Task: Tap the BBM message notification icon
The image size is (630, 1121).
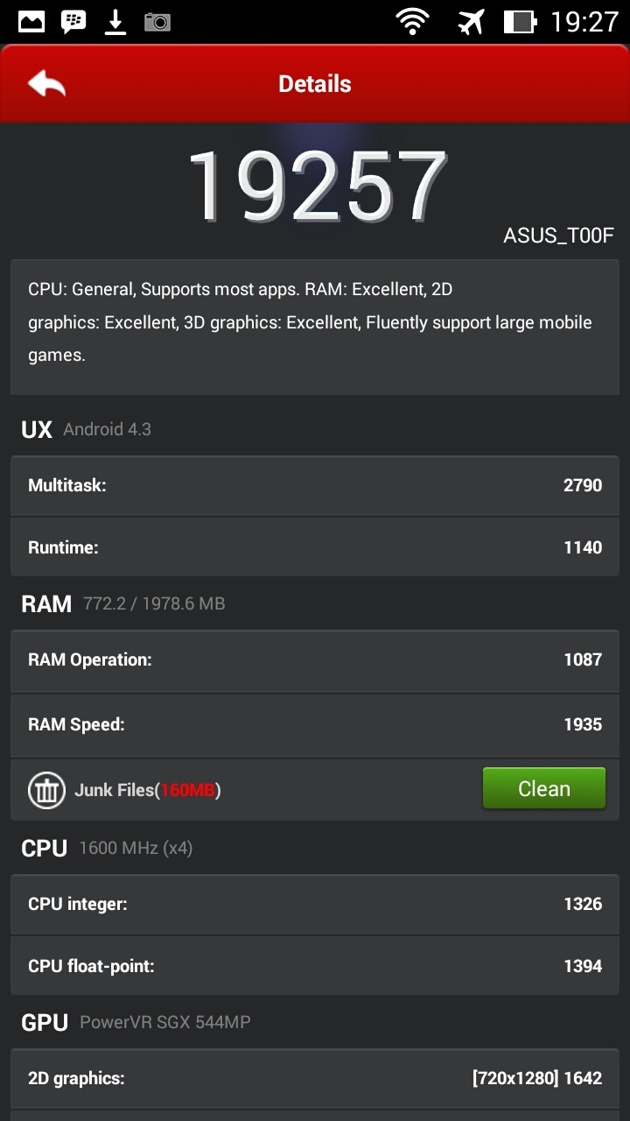Action: [x=73, y=21]
